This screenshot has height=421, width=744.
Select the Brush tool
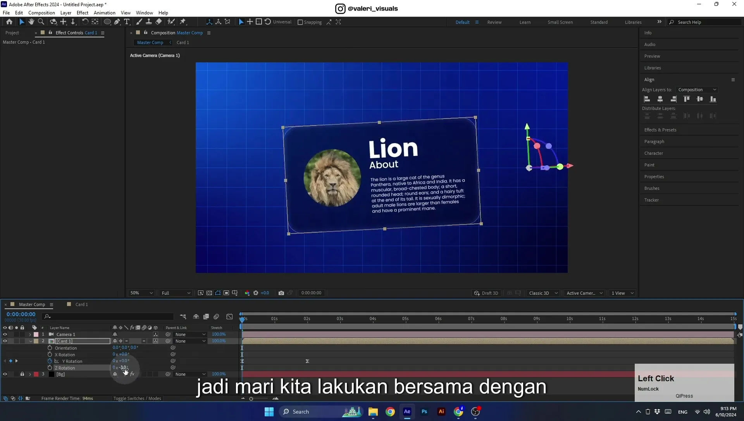point(139,22)
